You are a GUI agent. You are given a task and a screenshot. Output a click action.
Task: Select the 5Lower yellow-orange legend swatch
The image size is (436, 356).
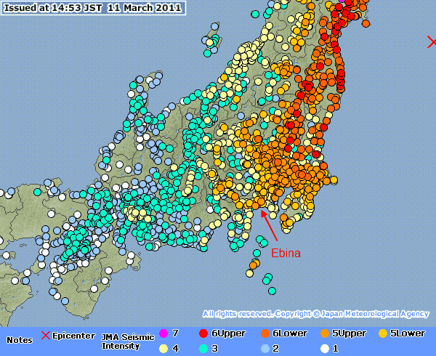click(x=383, y=333)
